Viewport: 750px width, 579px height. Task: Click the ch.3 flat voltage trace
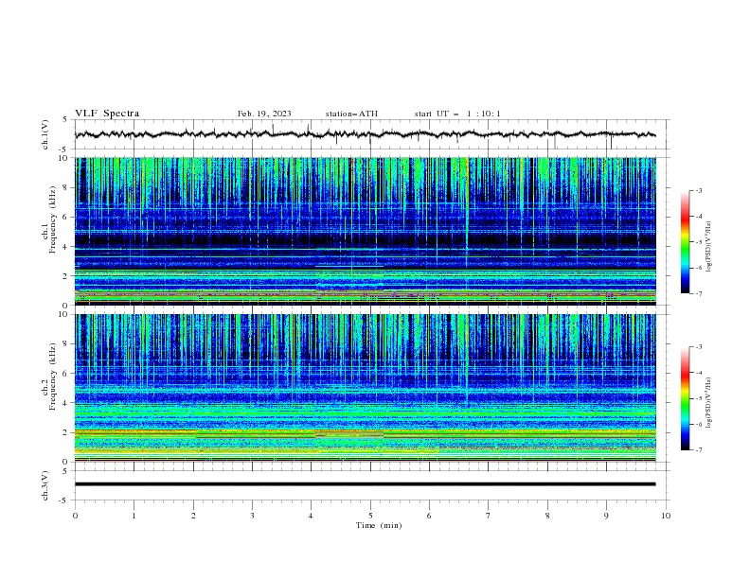365,484
